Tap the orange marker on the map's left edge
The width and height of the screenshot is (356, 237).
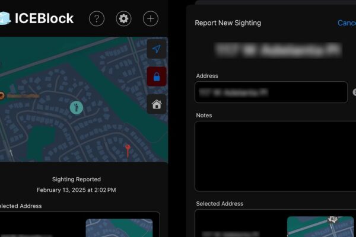pos(1,95)
